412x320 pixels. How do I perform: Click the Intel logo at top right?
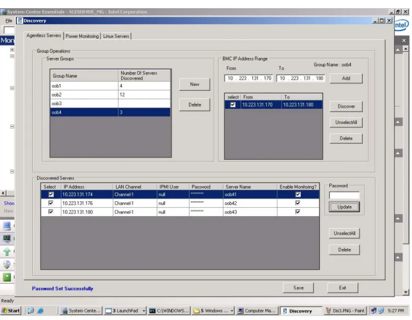pos(402,25)
